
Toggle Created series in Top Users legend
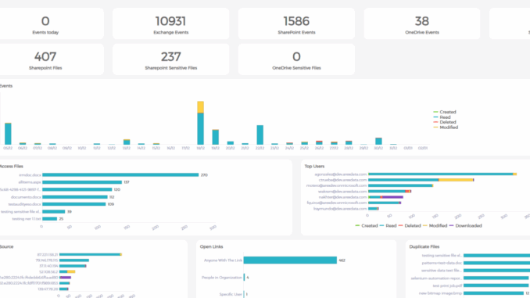(367, 225)
